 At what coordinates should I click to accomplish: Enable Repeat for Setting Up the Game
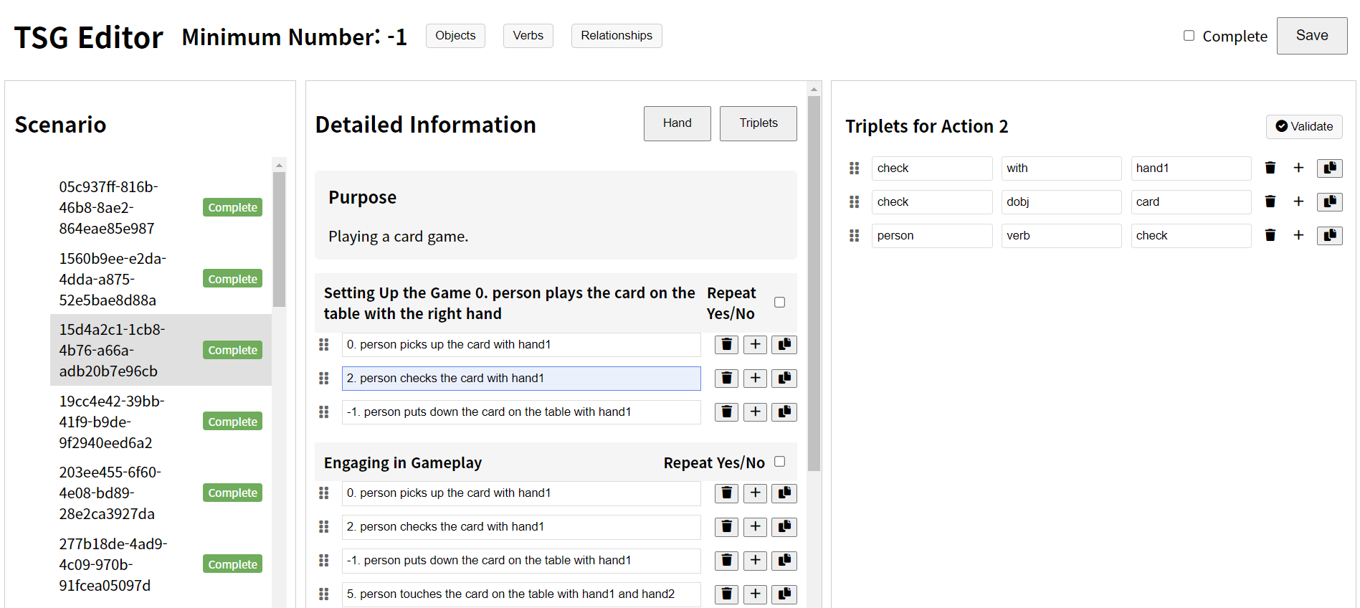coord(779,303)
